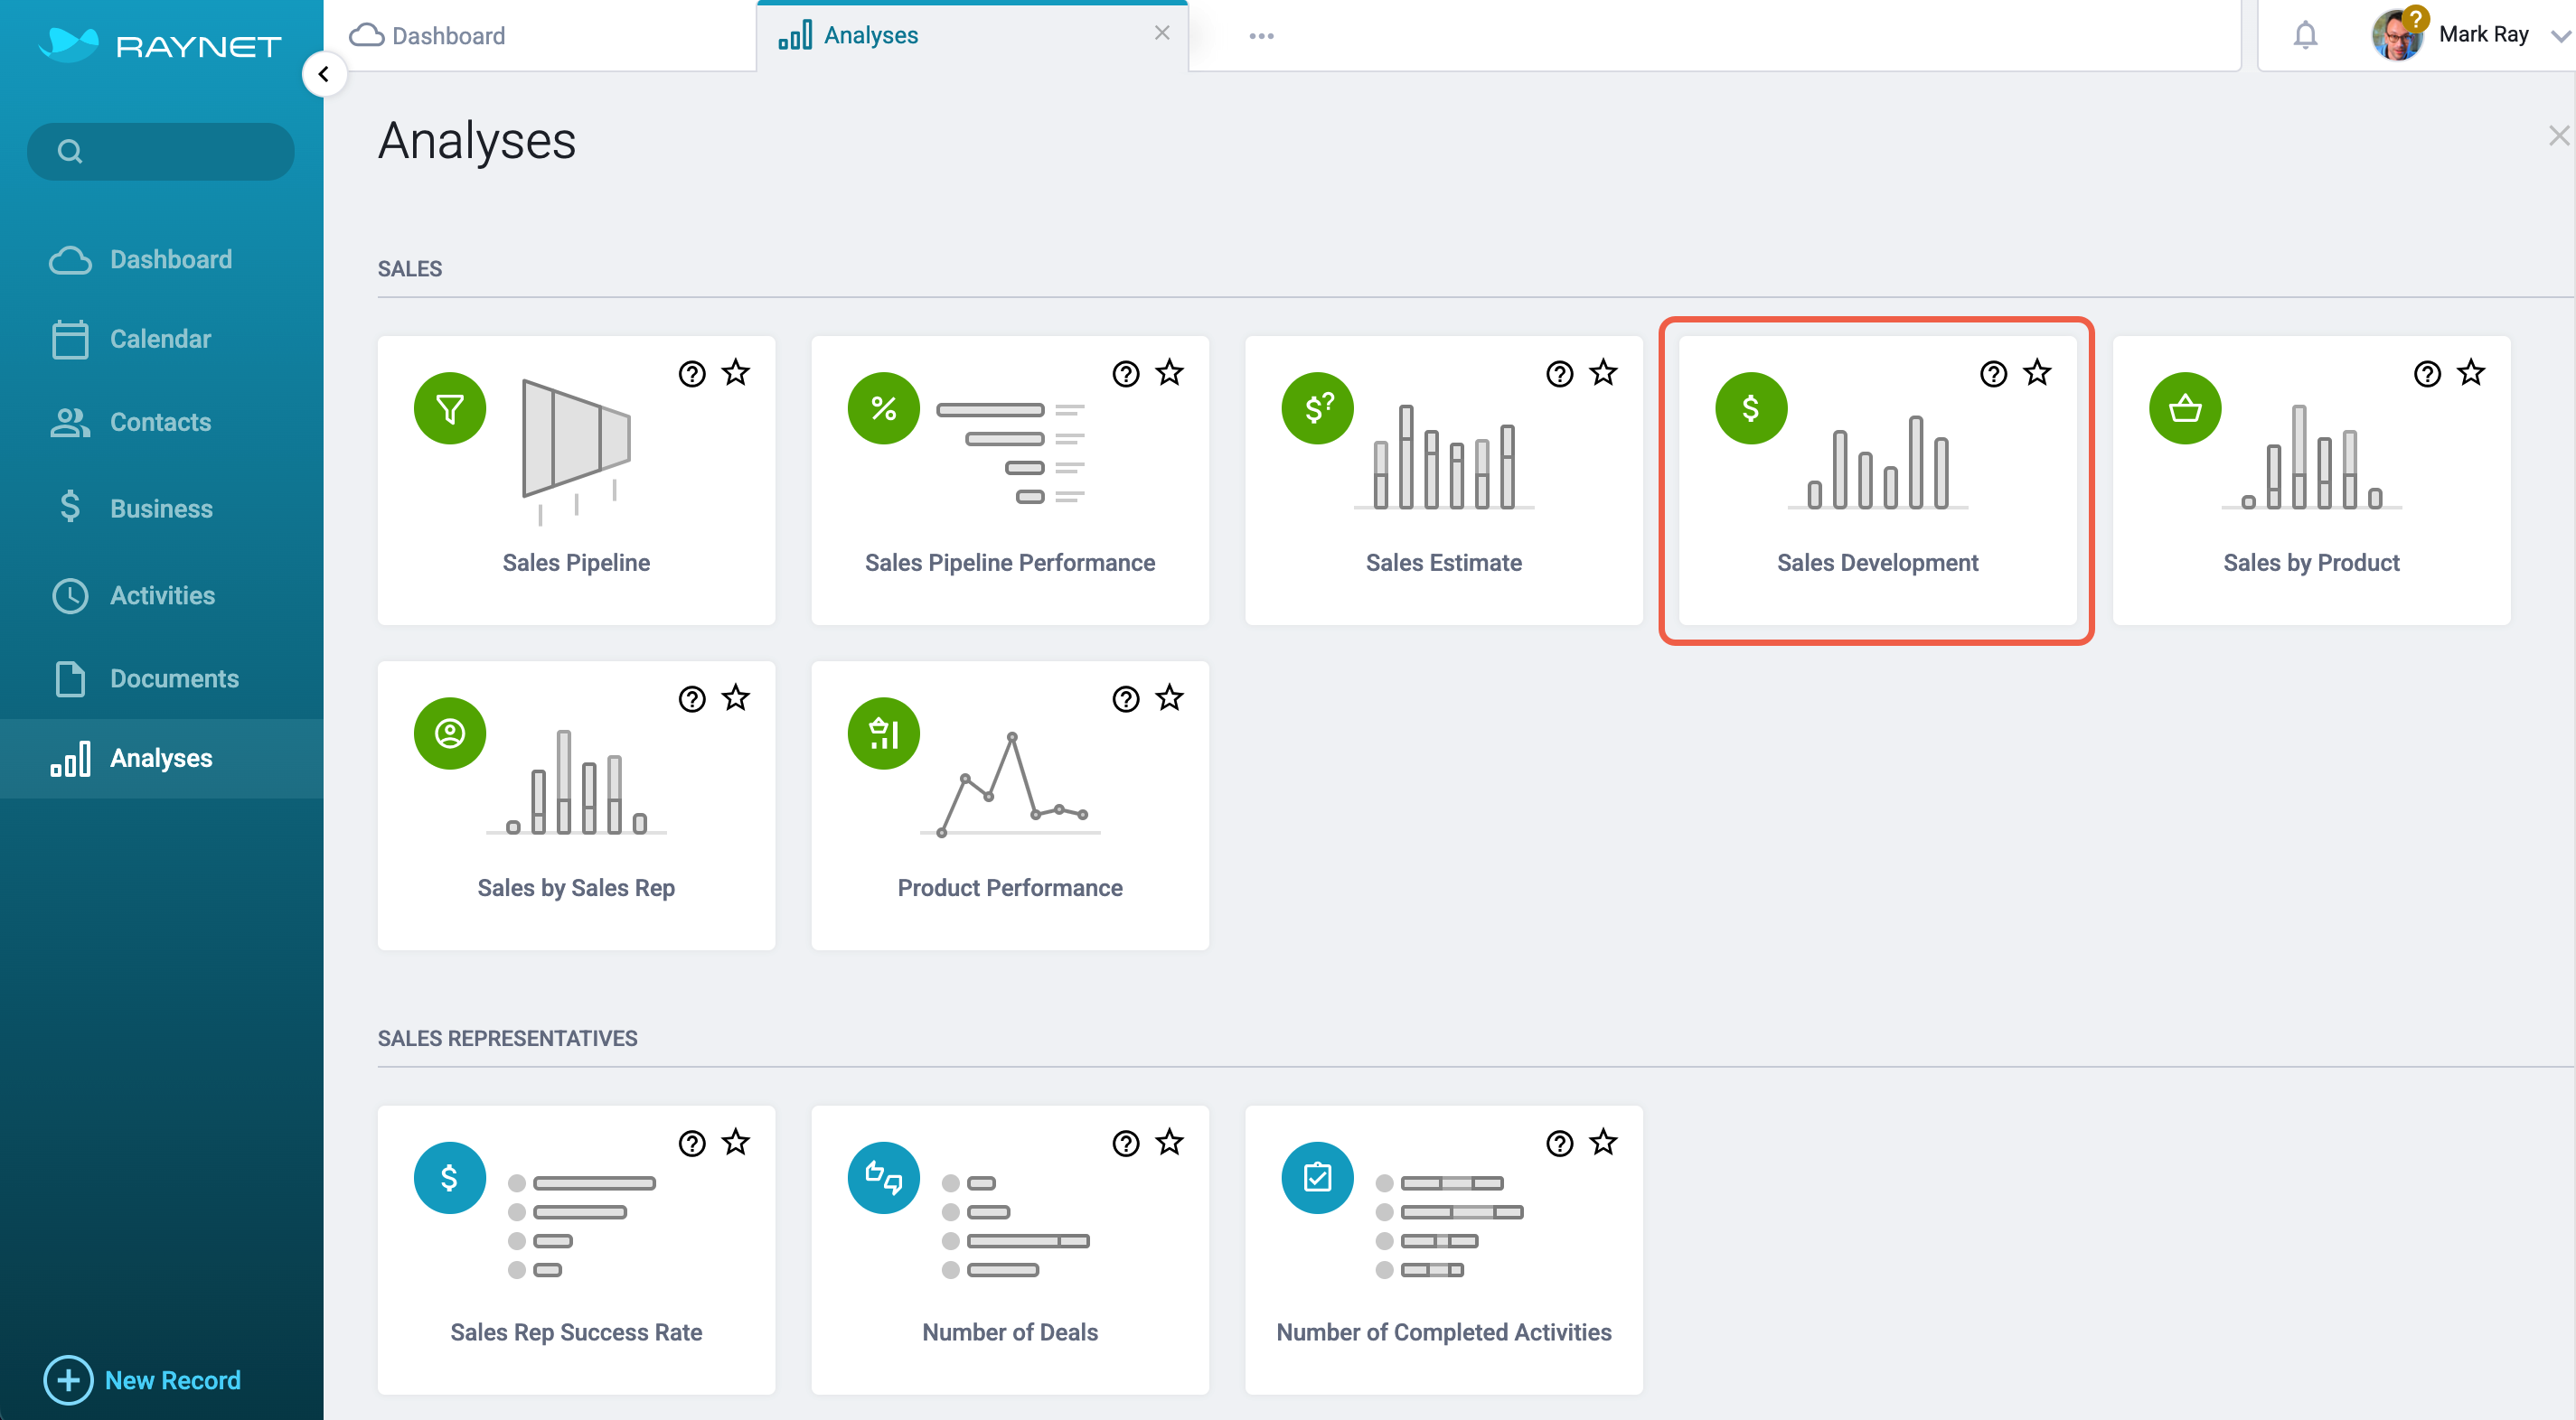
Task: Open the Number of Deals analysis
Action: click(x=1010, y=1250)
